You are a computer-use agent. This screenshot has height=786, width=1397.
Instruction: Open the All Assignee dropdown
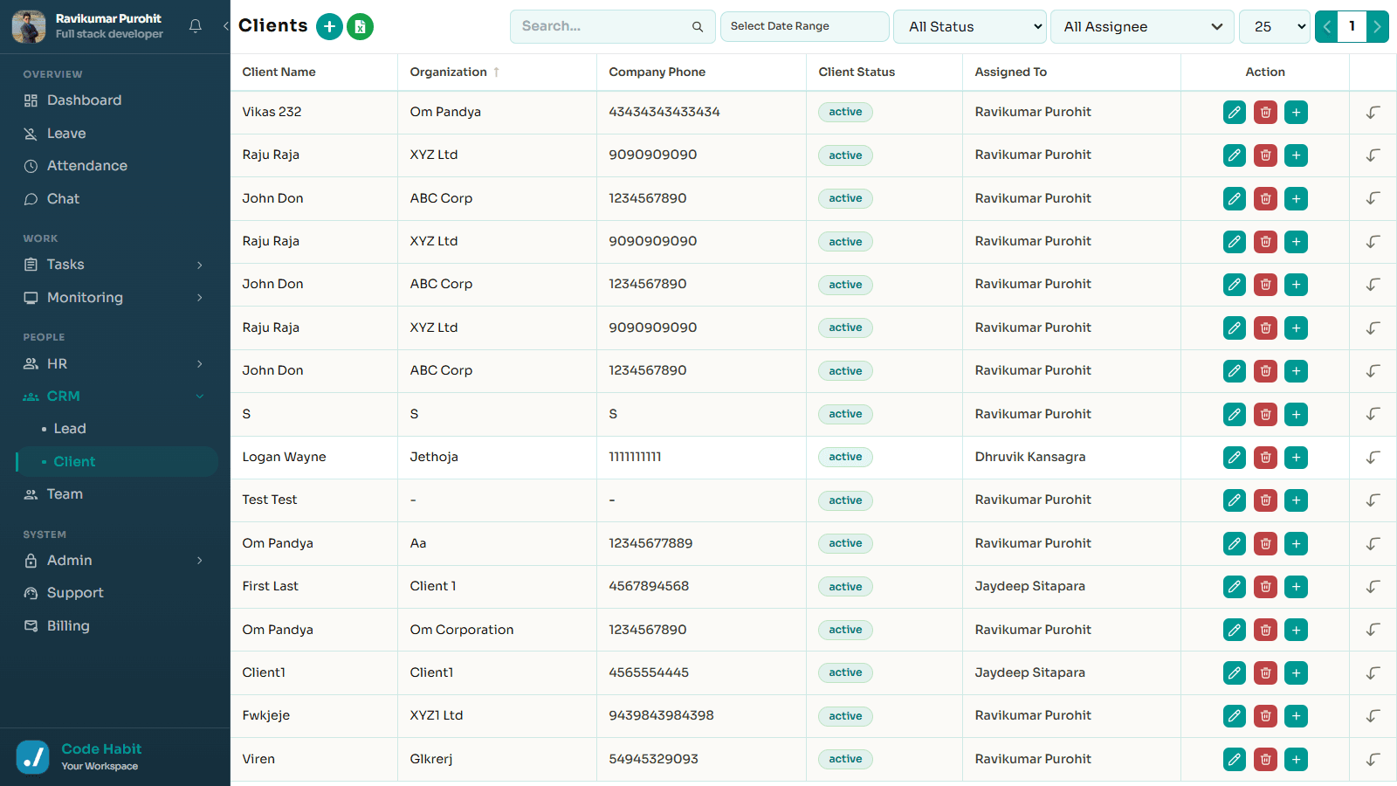click(x=1142, y=27)
